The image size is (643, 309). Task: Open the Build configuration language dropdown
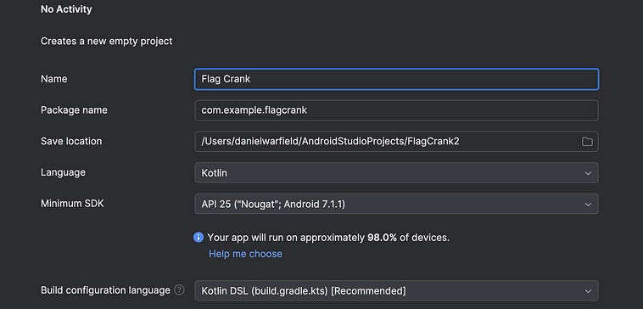pyautogui.click(x=396, y=291)
